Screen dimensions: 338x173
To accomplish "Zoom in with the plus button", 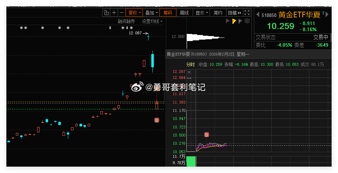I will (114, 13).
